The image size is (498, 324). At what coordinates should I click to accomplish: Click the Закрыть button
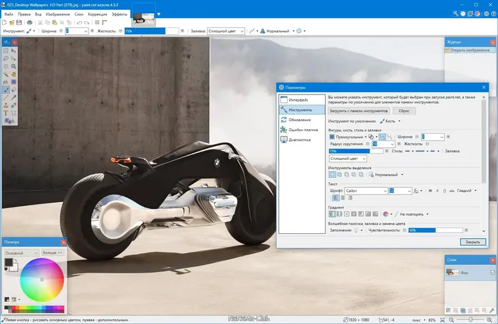(472, 241)
